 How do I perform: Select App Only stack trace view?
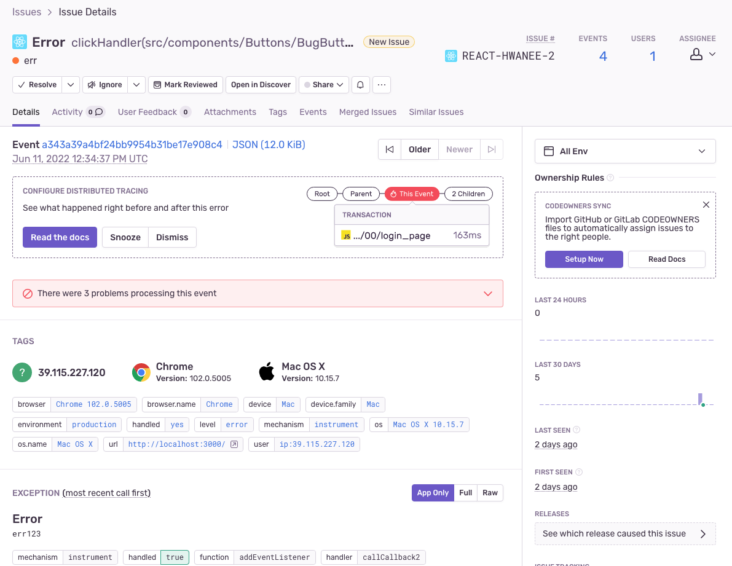[x=433, y=493]
